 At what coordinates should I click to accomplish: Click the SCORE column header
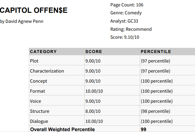click(94, 52)
